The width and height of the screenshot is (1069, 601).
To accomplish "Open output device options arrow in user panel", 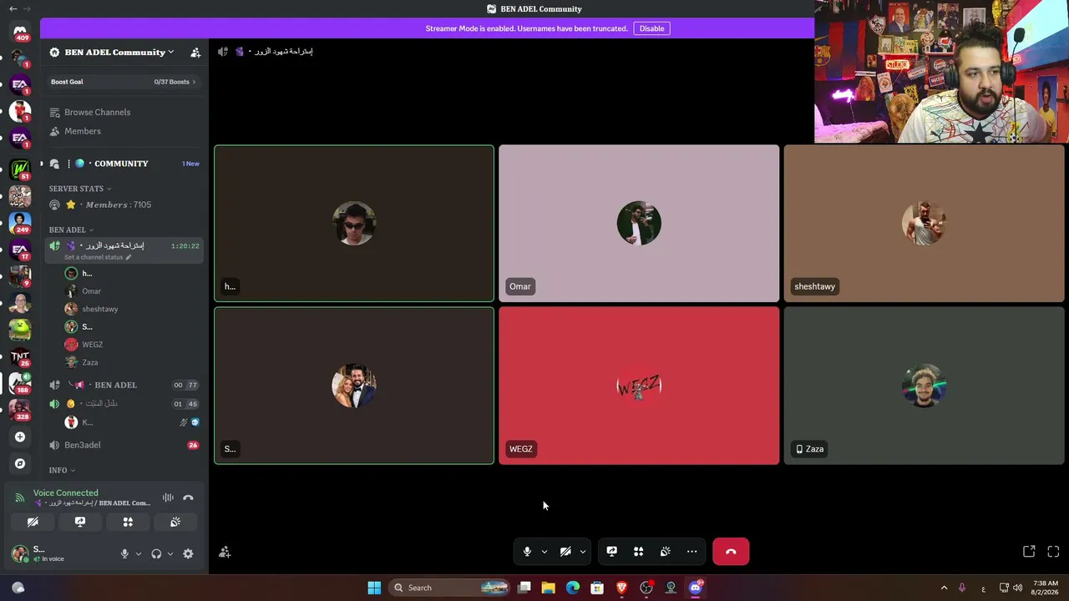I will [x=170, y=553].
